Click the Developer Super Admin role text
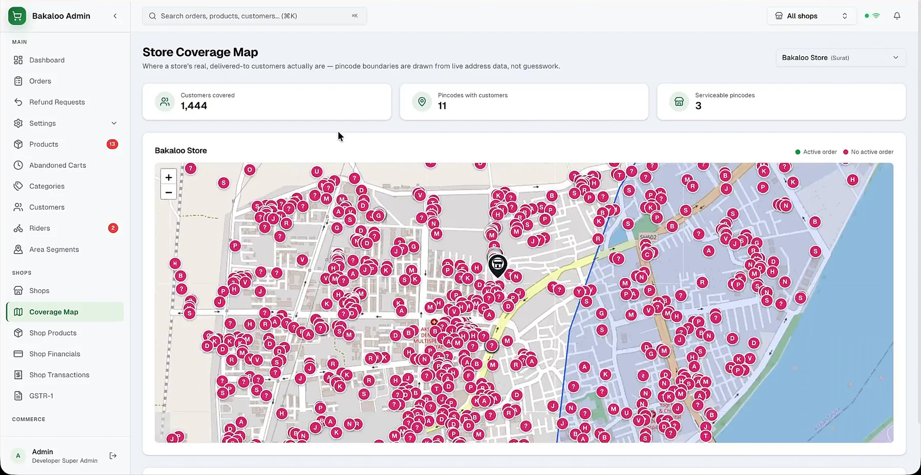The width and height of the screenshot is (921, 475). click(x=64, y=461)
